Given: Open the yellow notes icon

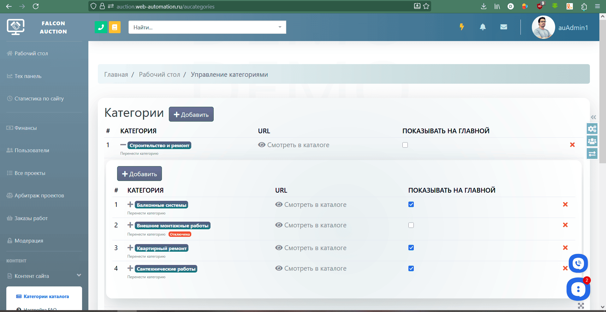Looking at the screenshot, I should pyautogui.click(x=115, y=27).
